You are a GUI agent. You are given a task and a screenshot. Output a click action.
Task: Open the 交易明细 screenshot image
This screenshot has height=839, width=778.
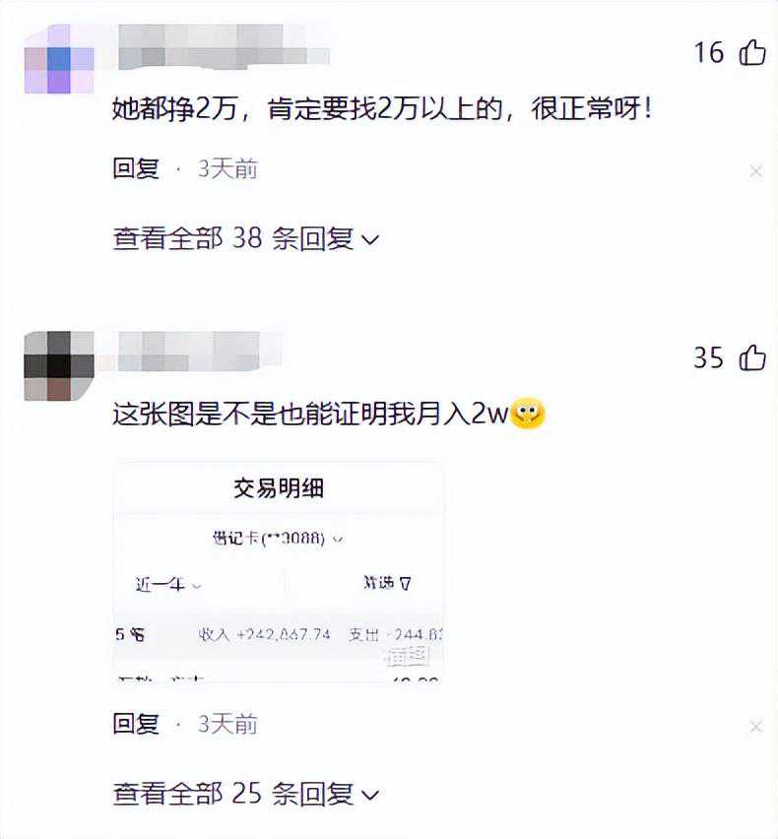279,571
